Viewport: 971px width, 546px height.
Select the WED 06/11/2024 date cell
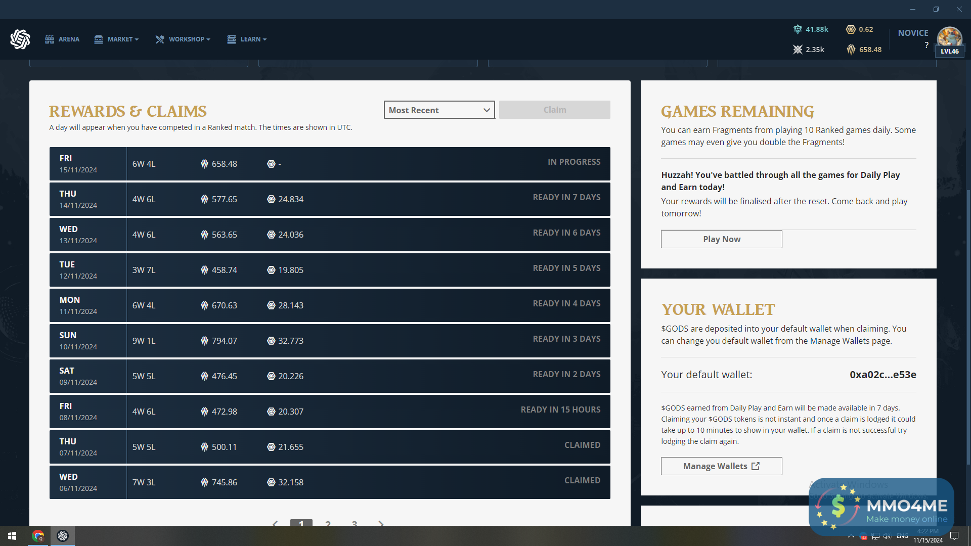[88, 482]
